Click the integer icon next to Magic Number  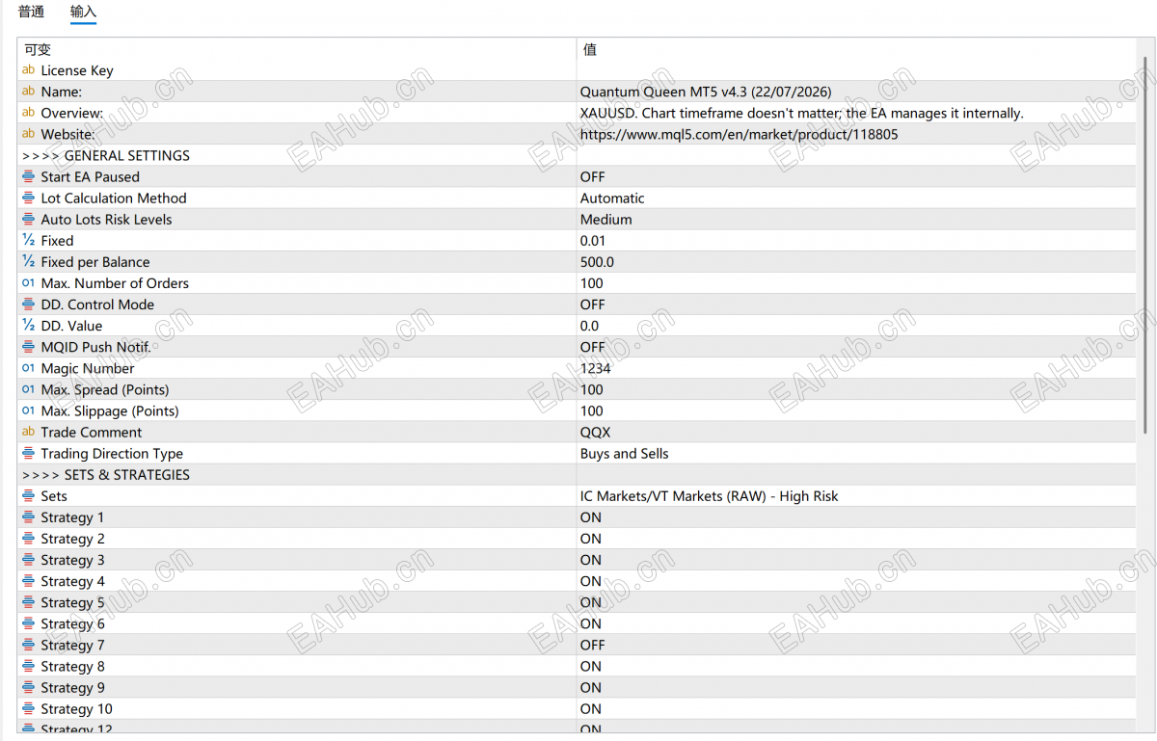point(28,368)
